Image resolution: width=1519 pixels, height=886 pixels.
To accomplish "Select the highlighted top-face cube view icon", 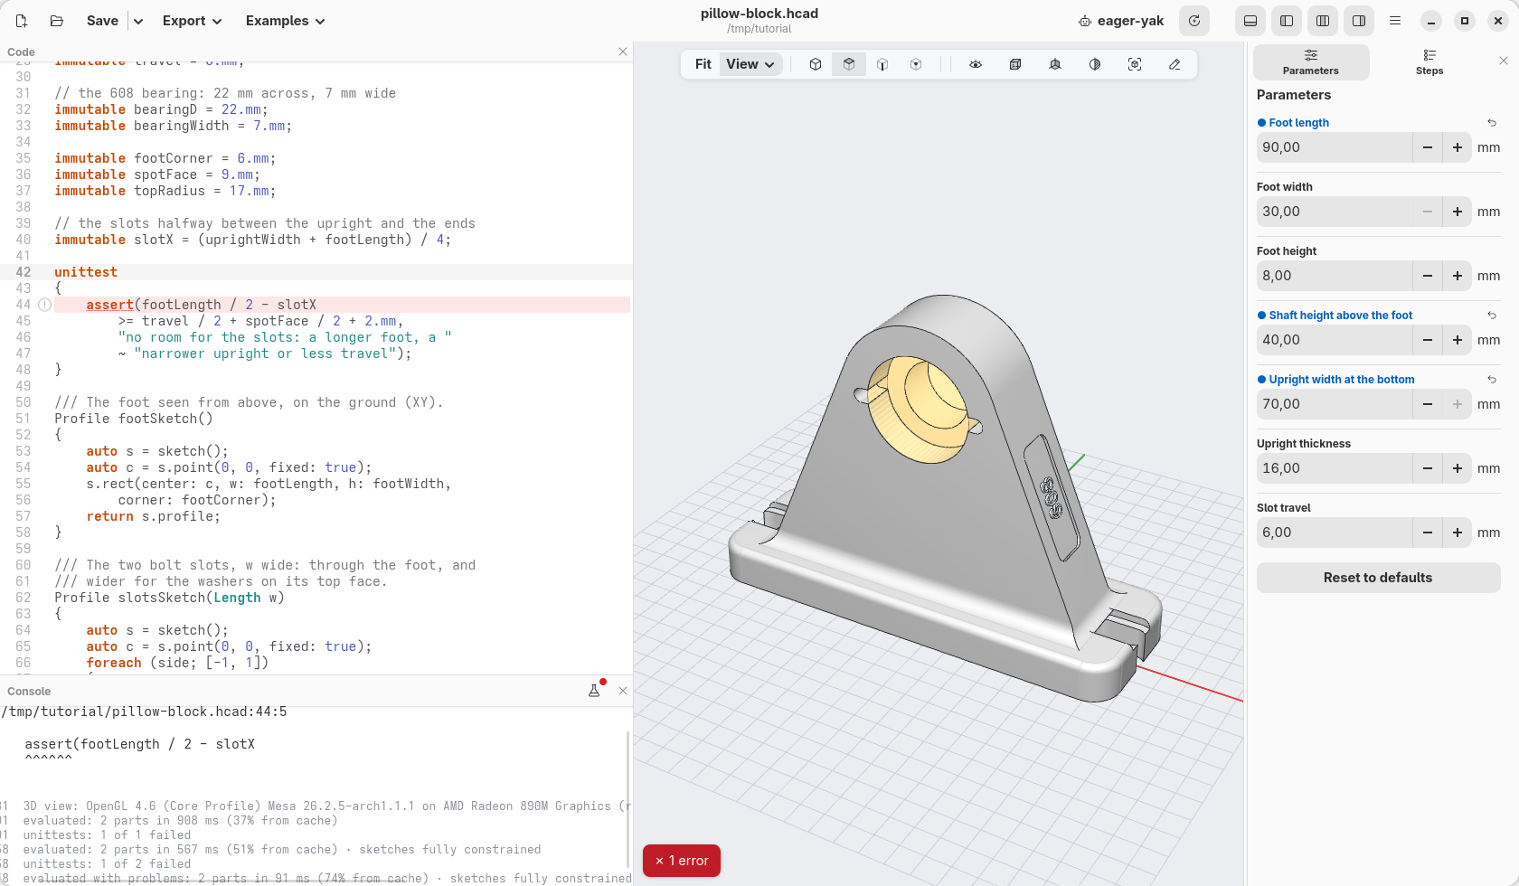I will point(849,64).
